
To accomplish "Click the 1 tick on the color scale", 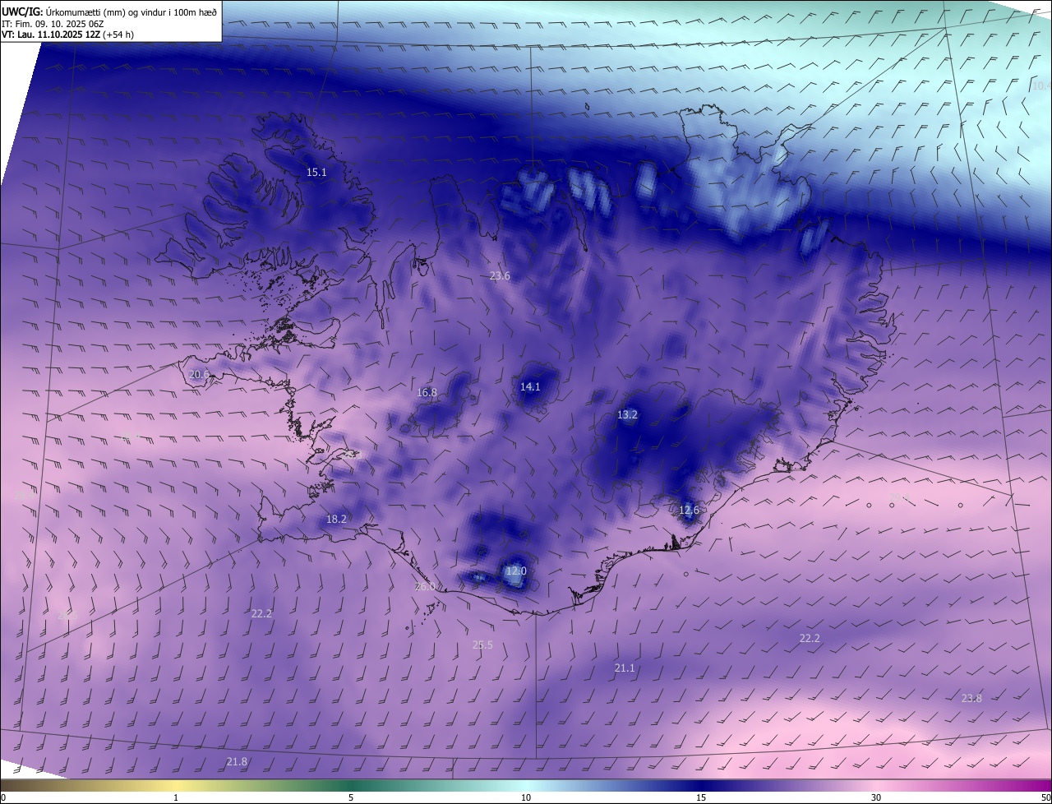I will (177, 797).
